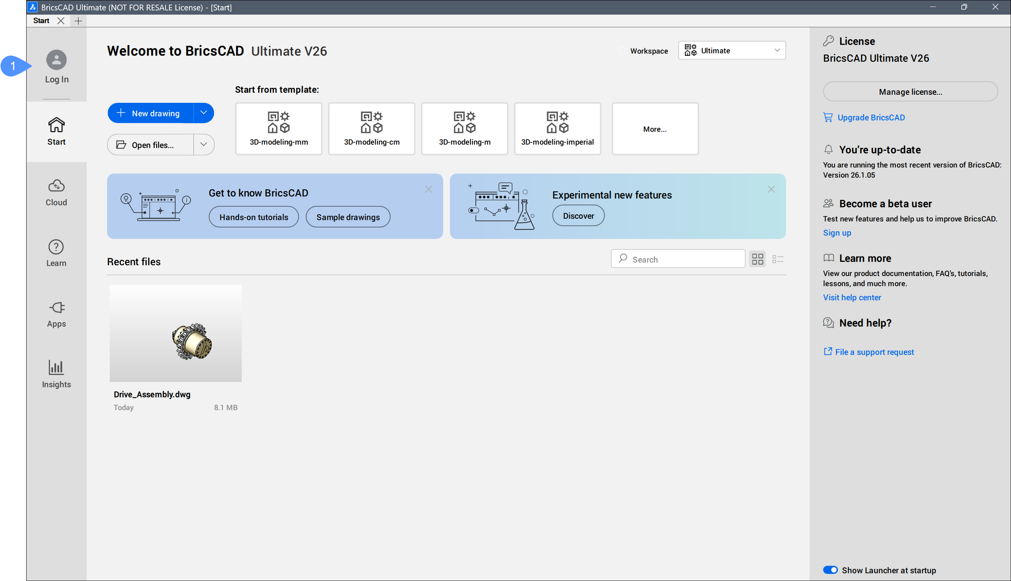Open the Apps section in sidebar

tap(56, 314)
